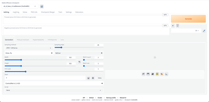
Task: Switch to the img2img tab
Action: 16,12
